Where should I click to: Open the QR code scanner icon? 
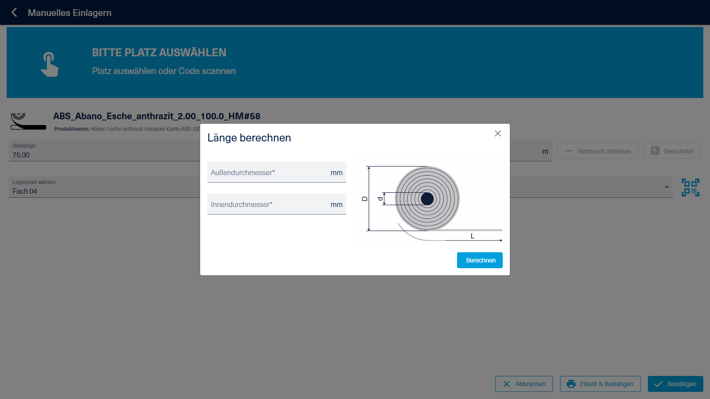coord(690,188)
